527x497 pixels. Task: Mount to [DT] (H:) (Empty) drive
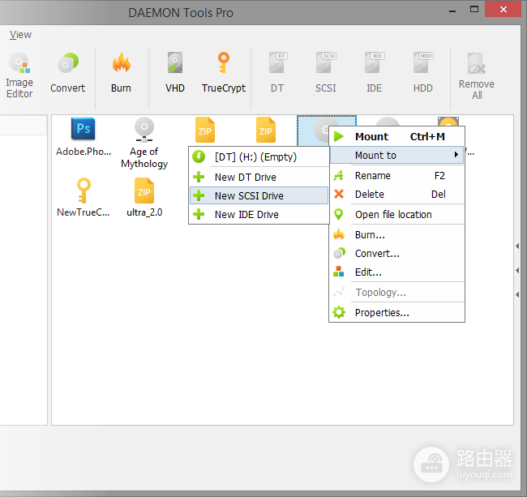point(259,156)
